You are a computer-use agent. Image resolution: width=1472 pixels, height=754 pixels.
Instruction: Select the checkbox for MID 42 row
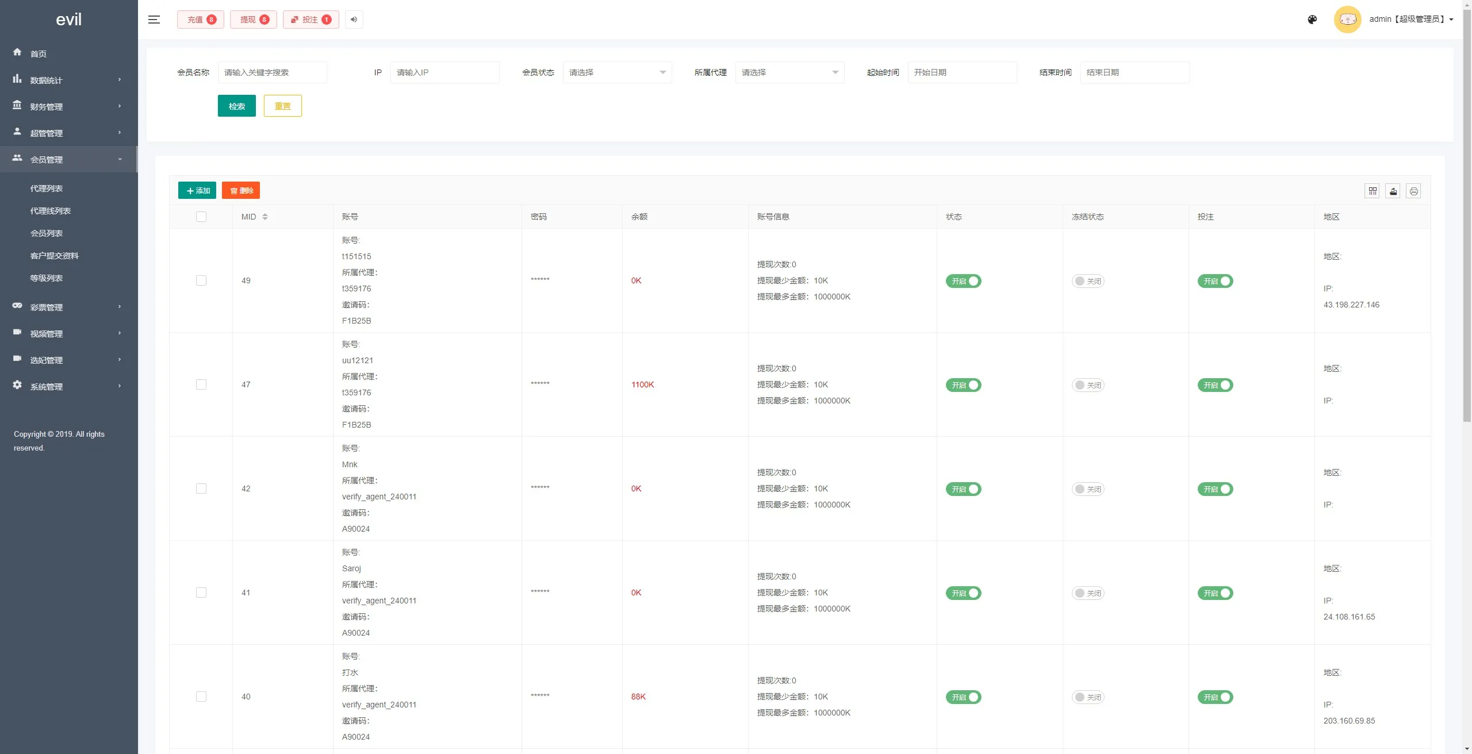tap(201, 488)
